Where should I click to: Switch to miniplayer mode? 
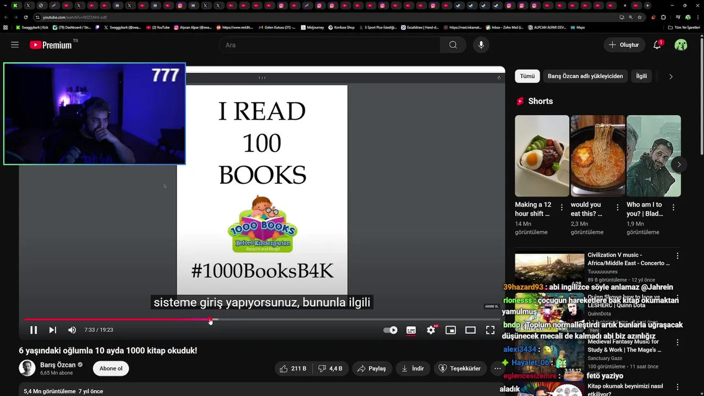pos(450,330)
